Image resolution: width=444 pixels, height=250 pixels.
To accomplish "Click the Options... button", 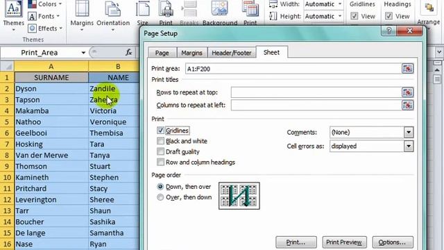I will pyautogui.click(x=393, y=242).
